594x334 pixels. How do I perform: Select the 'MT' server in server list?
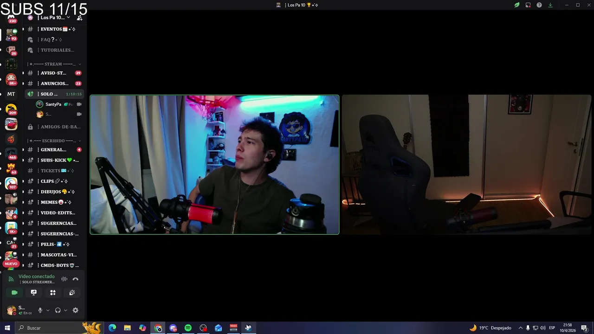pyautogui.click(x=11, y=94)
